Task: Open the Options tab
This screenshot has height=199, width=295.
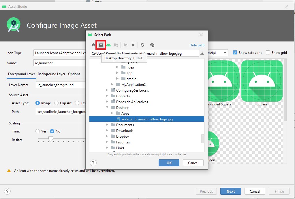Action: click(x=74, y=74)
